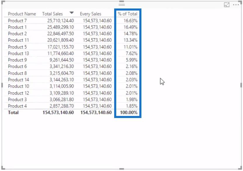Select the Product 5 row label

[x=17, y=47]
